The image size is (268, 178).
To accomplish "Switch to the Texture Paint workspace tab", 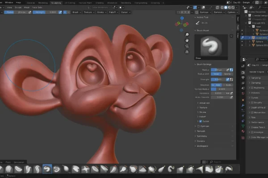I will (x=85, y=3).
